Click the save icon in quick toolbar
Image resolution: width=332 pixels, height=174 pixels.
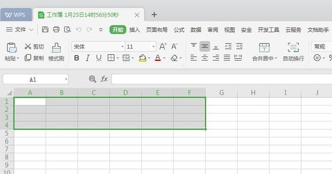tap(45, 29)
